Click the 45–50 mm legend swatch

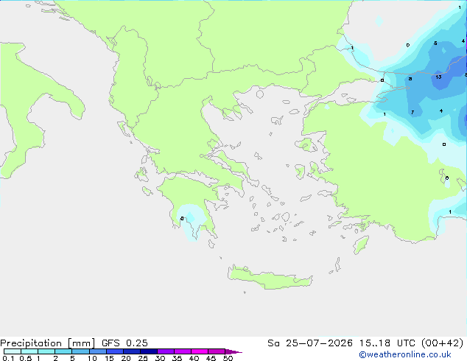pyautogui.click(x=217, y=351)
